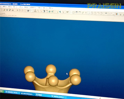Click the model tree hierarchy icon
This screenshot has height=99, width=124.
pos(35,11)
